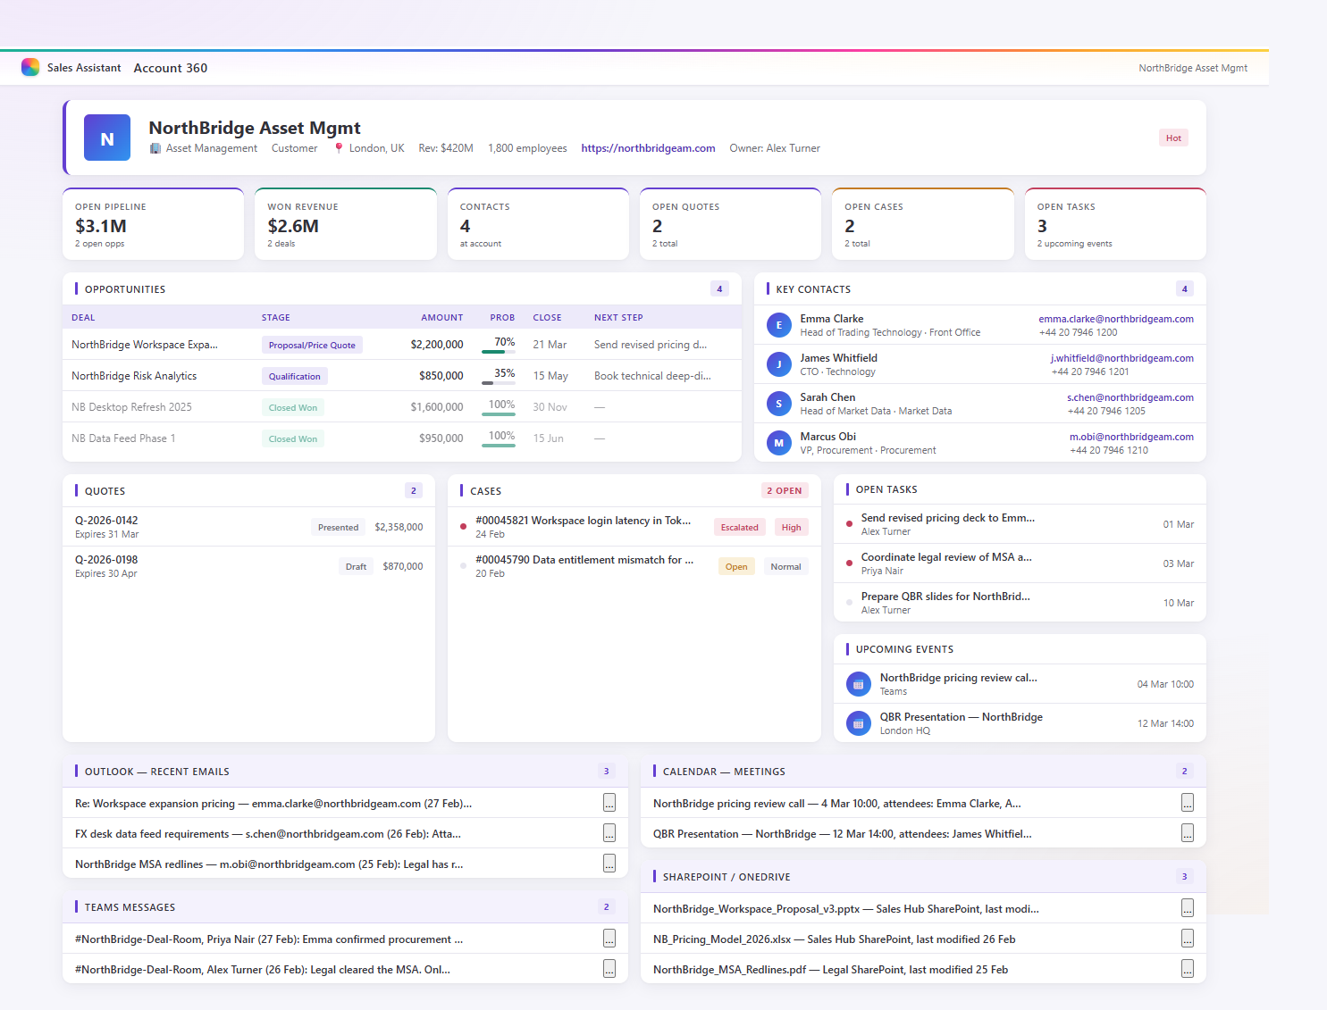Click the red status dot on case #00045821
Screen dimensions: 1327x1010
pyautogui.click(x=463, y=526)
